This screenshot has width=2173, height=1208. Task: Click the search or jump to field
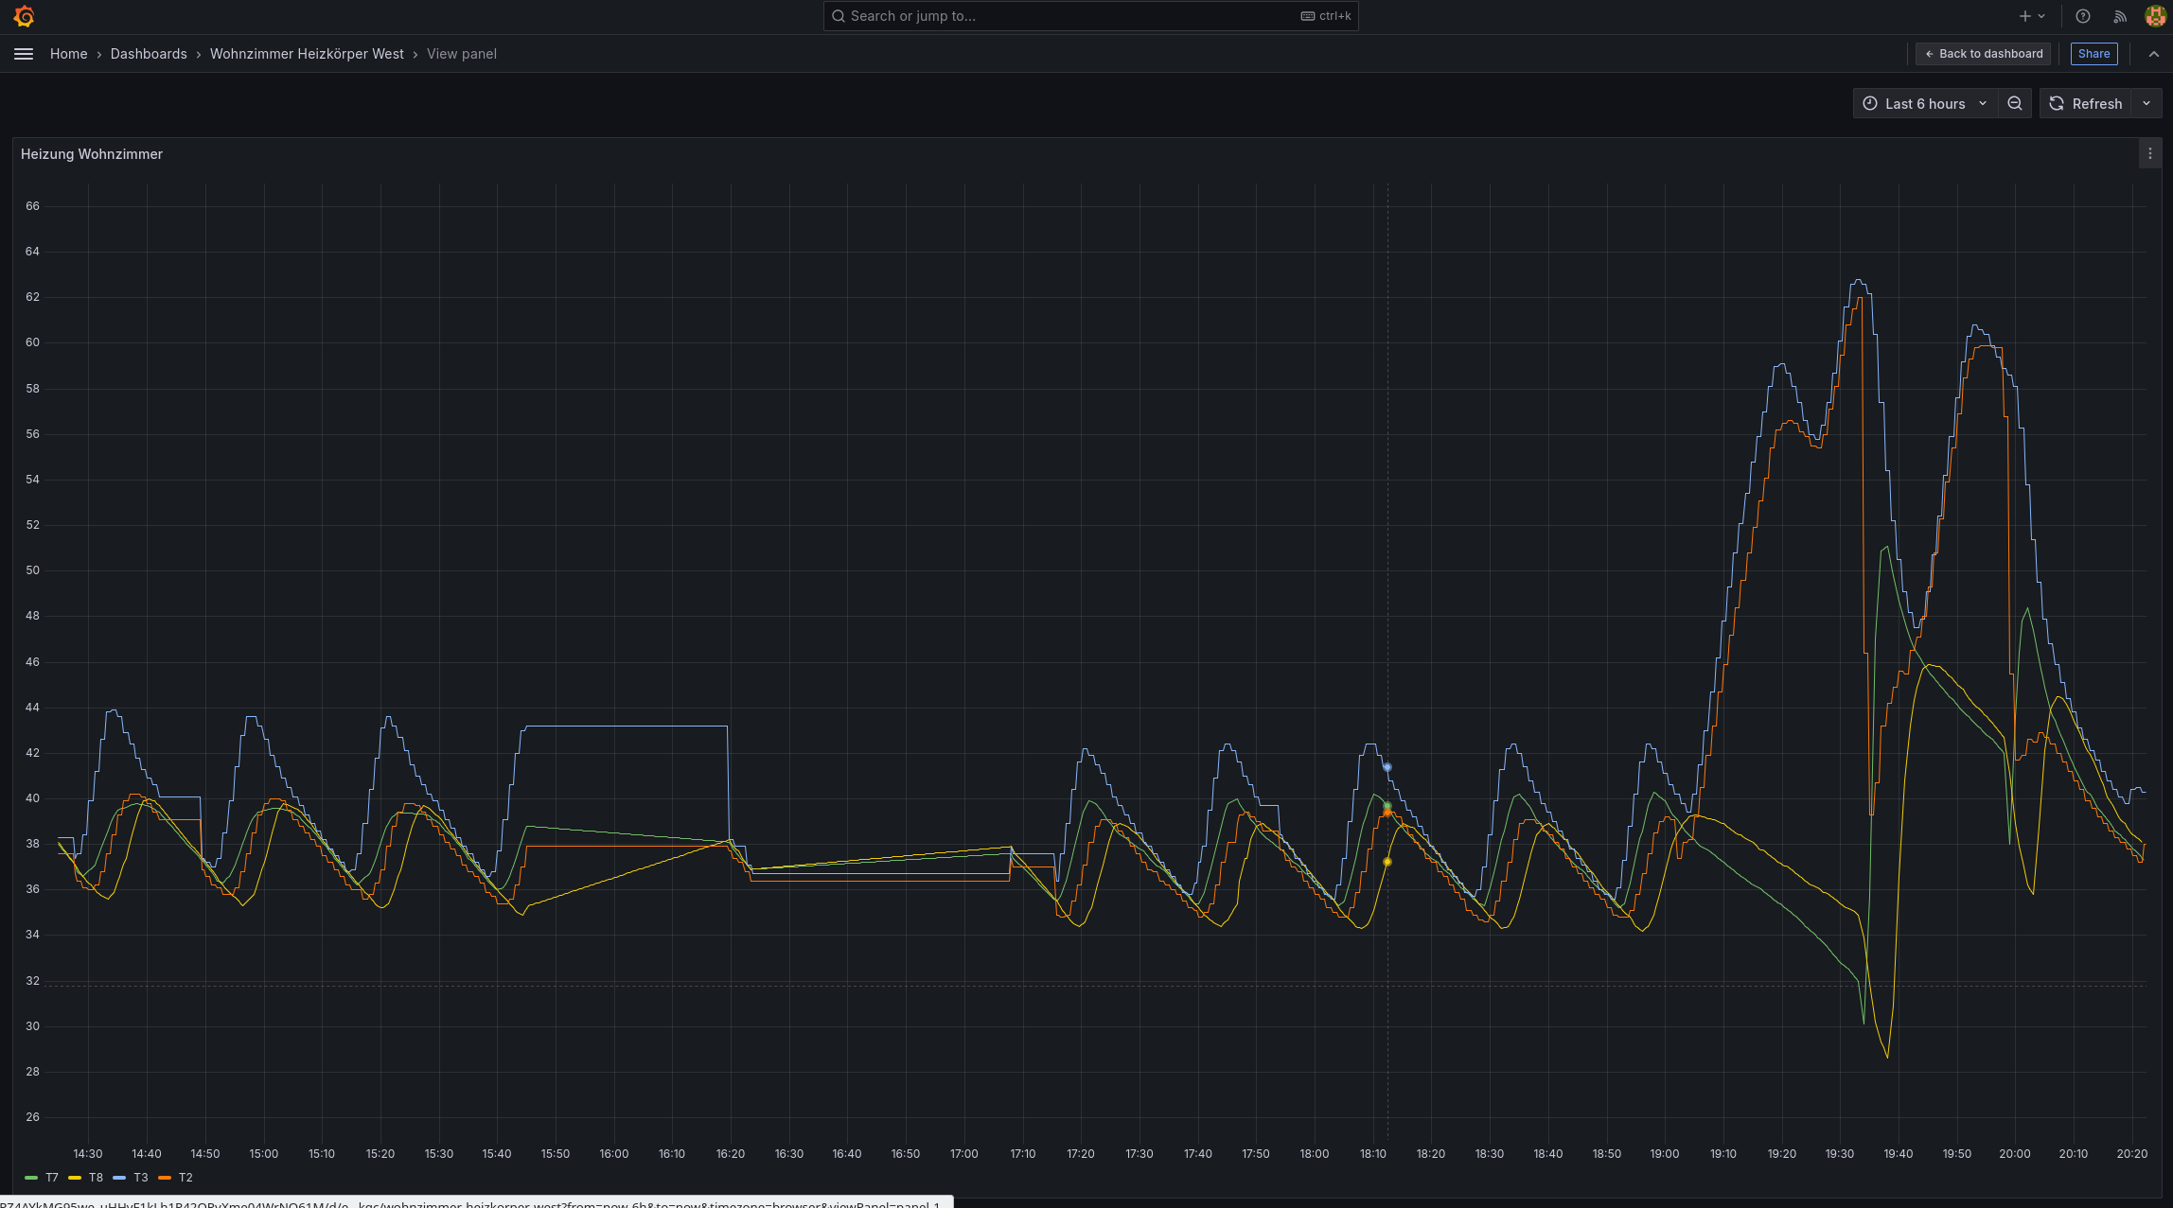pyautogui.click(x=1090, y=16)
